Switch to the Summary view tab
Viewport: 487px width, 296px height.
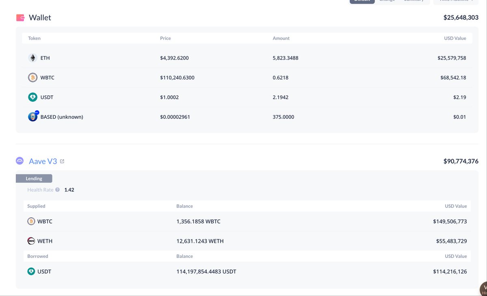(413, 1)
